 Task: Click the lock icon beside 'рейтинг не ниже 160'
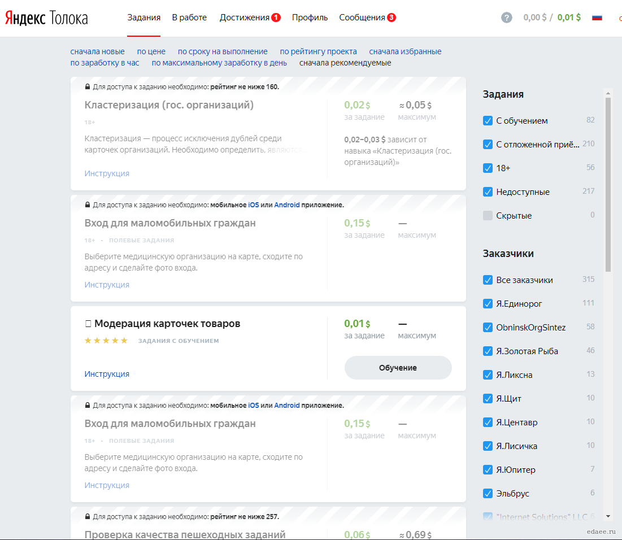tap(87, 86)
